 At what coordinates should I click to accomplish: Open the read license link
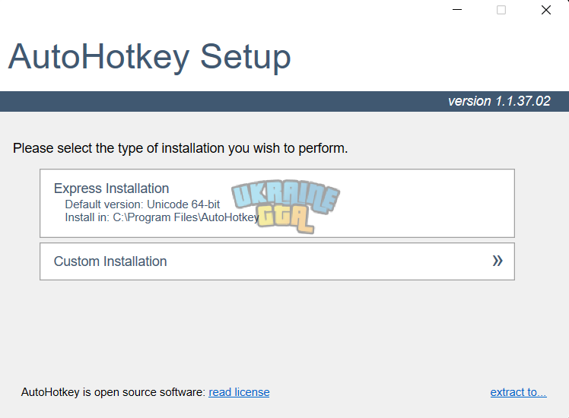coord(239,392)
